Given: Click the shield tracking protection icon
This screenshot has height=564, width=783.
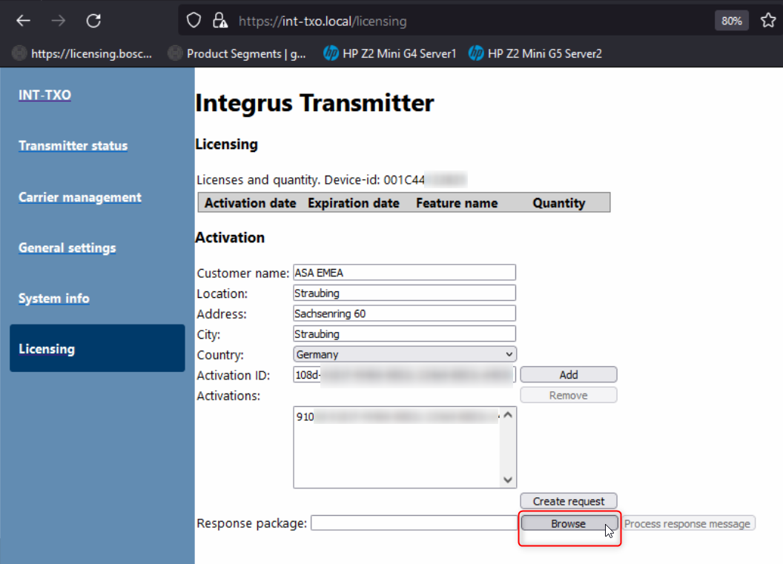Looking at the screenshot, I should [x=194, y=21].
